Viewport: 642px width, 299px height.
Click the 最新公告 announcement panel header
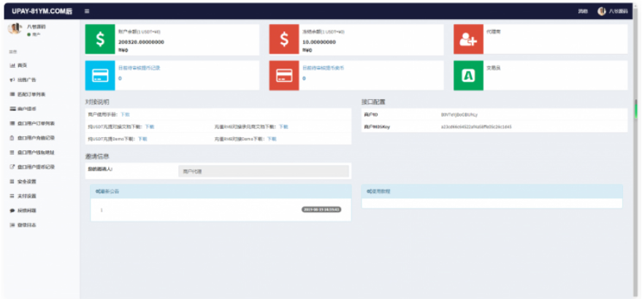pyautogui.click(x=221, y=191)
